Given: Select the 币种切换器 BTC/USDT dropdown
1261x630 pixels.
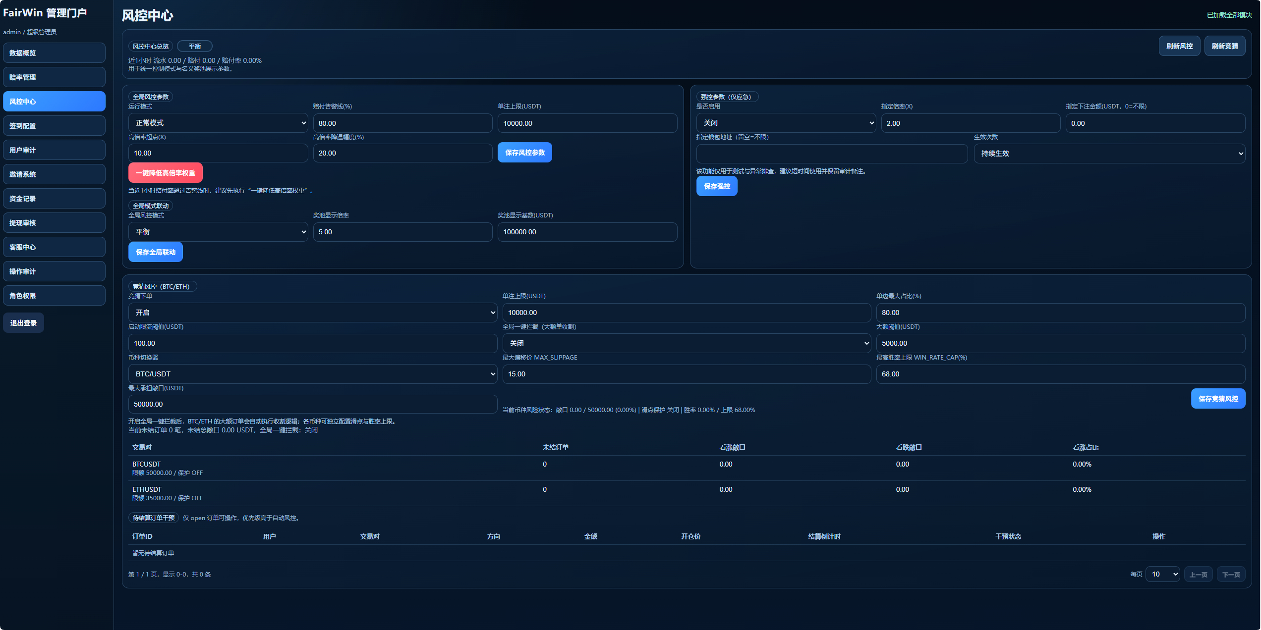Looking at the screenshot, I should click(312, 374).
